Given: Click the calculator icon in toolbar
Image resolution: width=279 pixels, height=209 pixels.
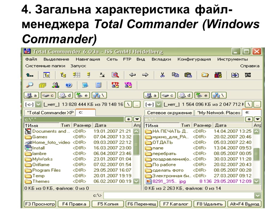Looking at the screenshot, I should (x=98, y=85).
